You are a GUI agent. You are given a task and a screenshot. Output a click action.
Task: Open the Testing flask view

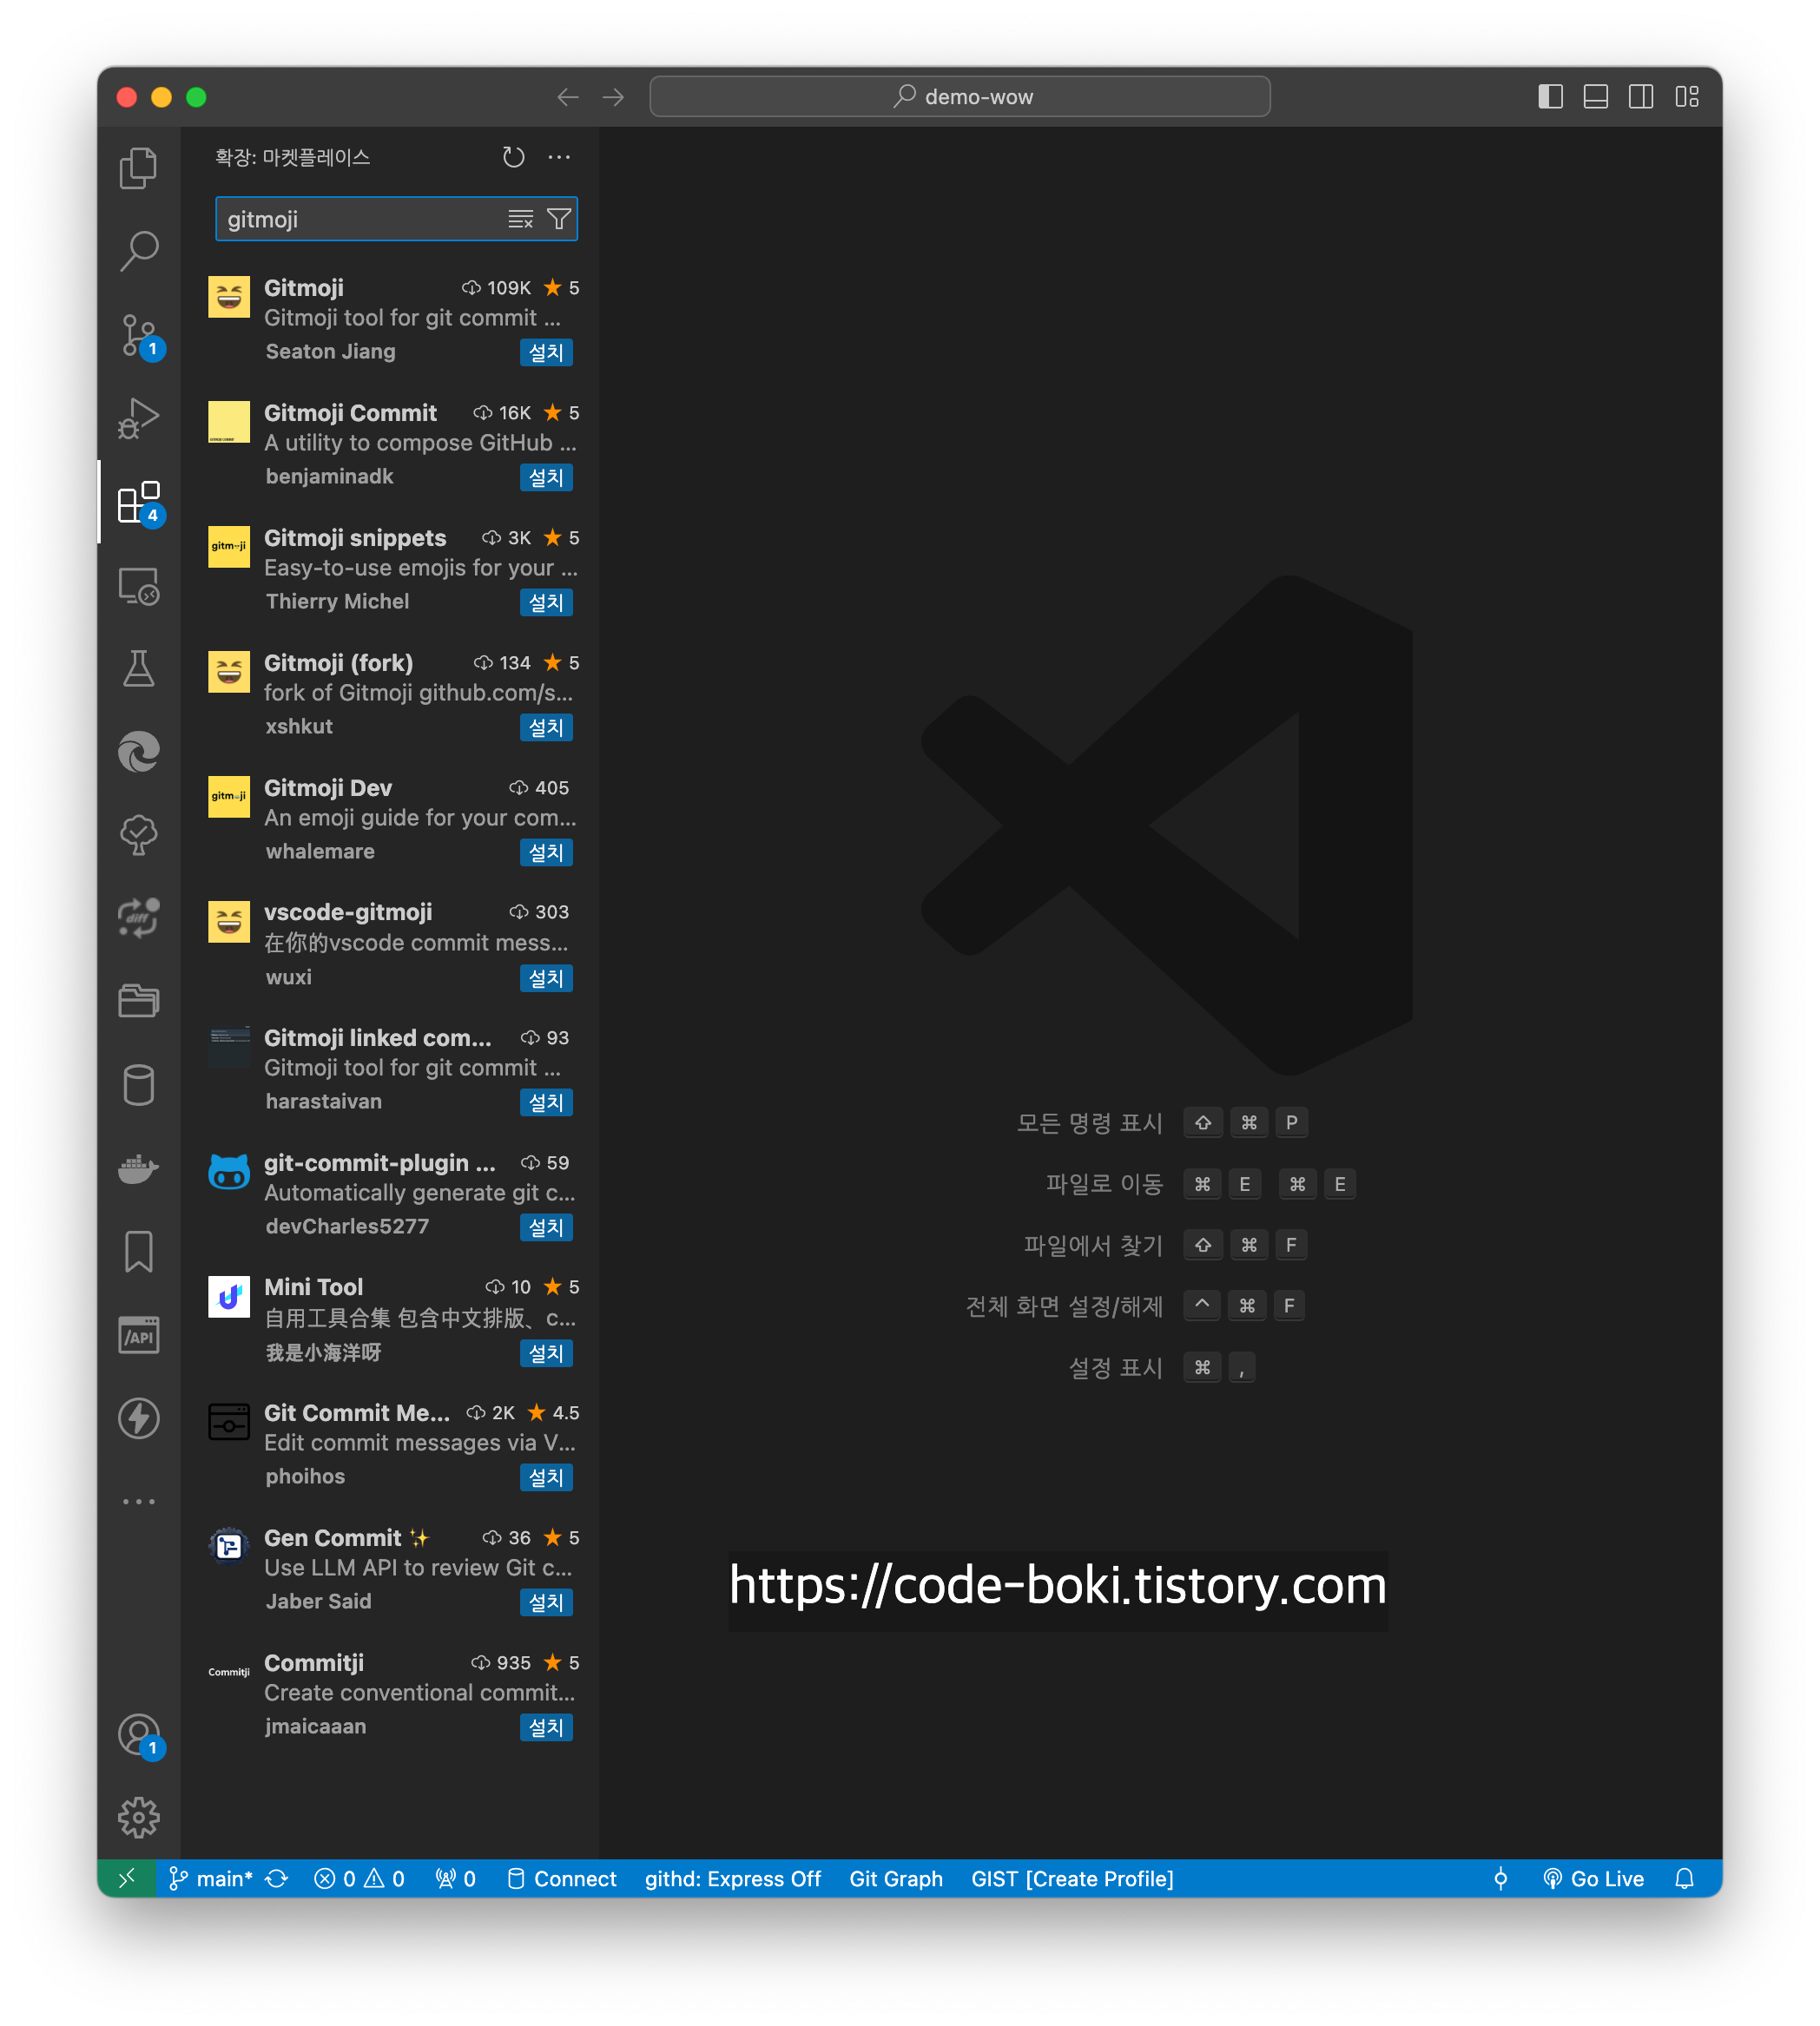point(138,668)
